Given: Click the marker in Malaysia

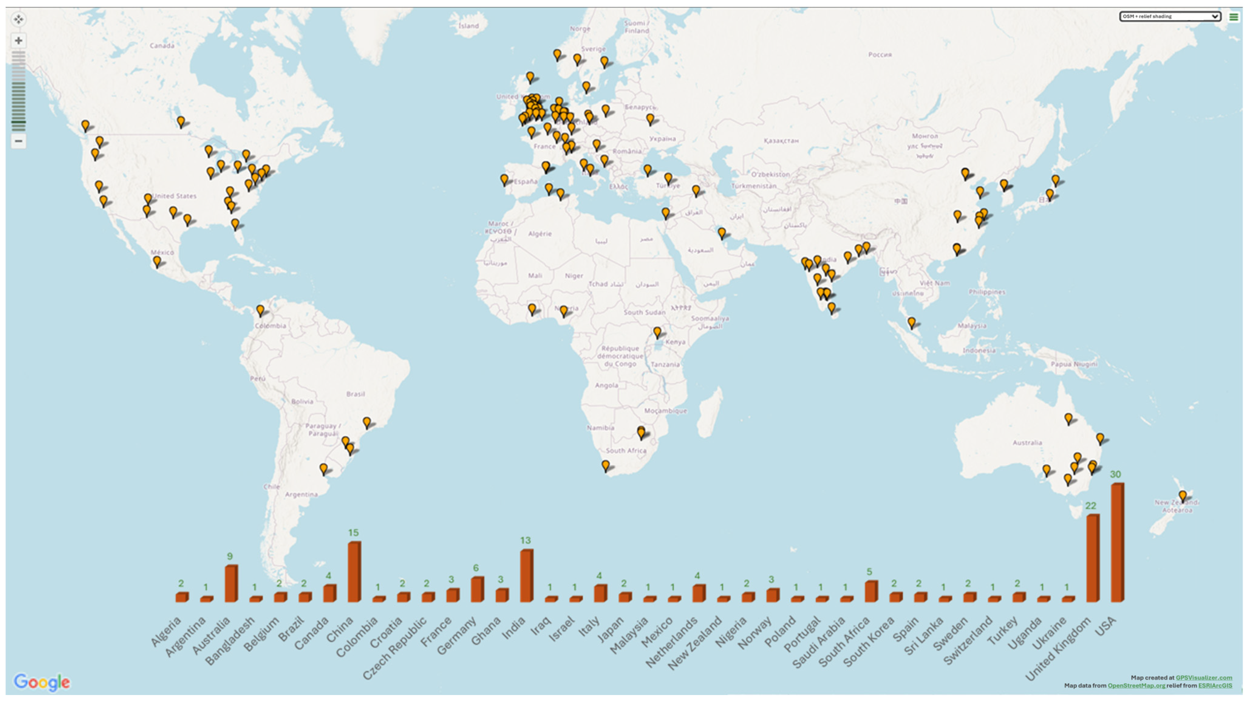Looking at the screenshot, I should point(911,322).
